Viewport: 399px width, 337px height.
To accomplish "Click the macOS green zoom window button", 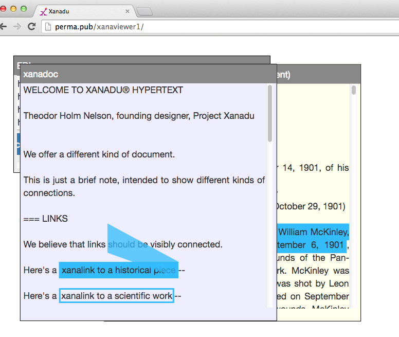I will 24,9.
